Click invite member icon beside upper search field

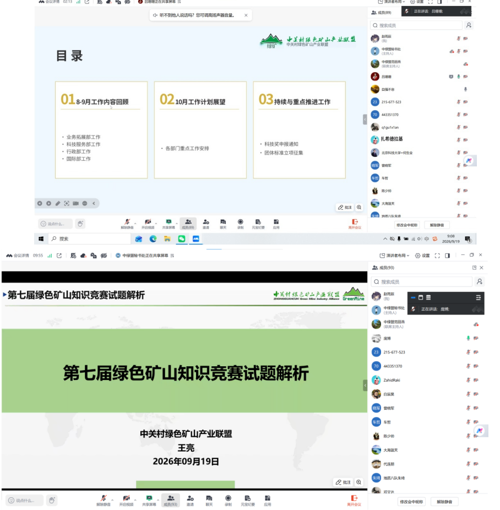(x=469, y=25)
